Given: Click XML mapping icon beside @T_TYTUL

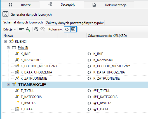Looking at the screenshot, I should [89, 91].
